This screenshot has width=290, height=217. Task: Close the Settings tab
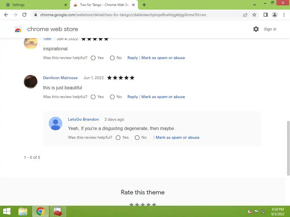coord(66,5)
